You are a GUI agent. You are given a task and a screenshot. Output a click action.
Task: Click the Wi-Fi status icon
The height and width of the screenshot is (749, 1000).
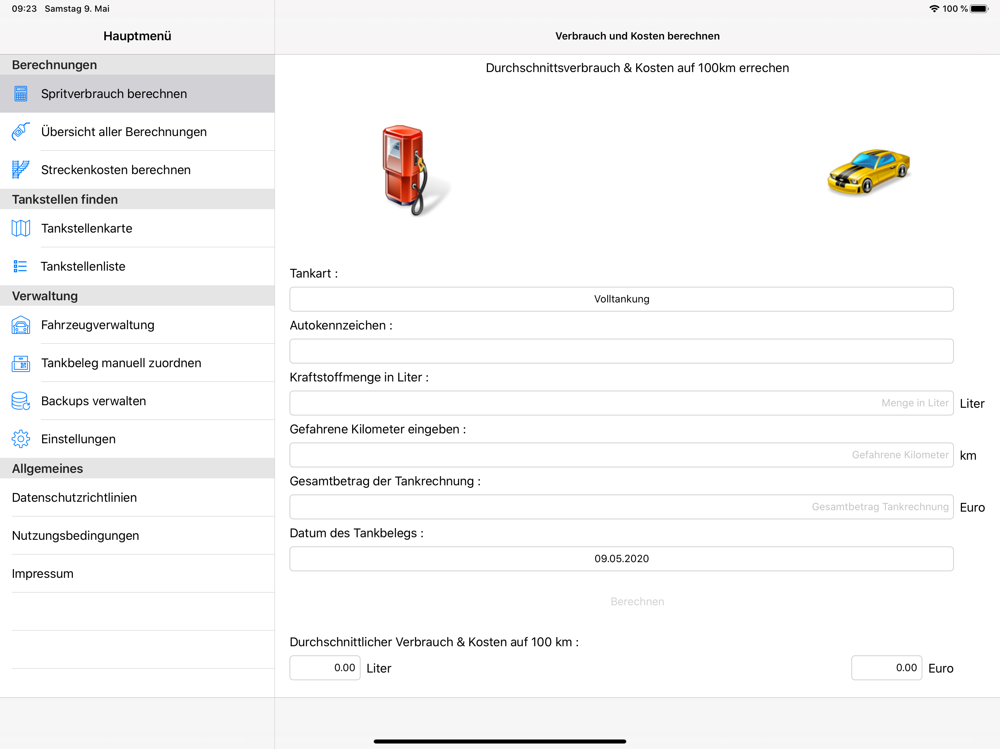coord(934,8)
